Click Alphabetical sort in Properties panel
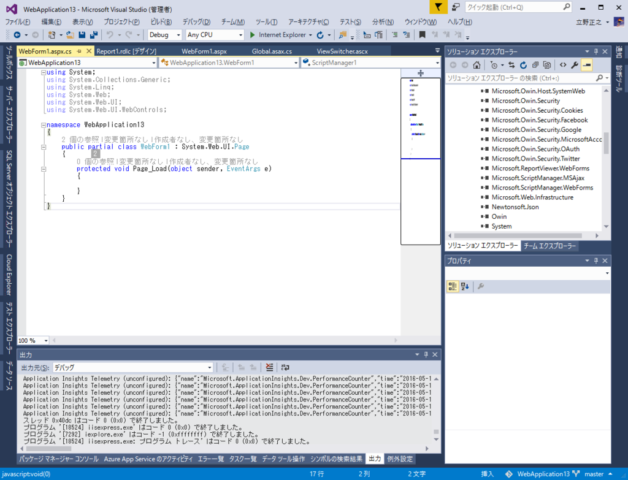This screenshot has height=480, width=628. click(465, 286)
